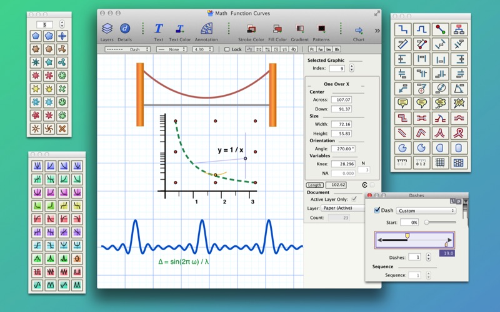Image resolution: width=500 pixels, height=312 pixels.
Task: Click the P button in Dashes window
Action: click(x=459, y=201)
